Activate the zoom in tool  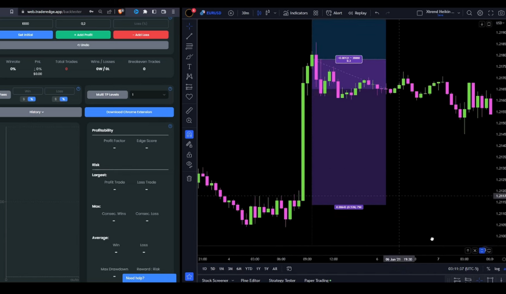click(x=189, y=121)
